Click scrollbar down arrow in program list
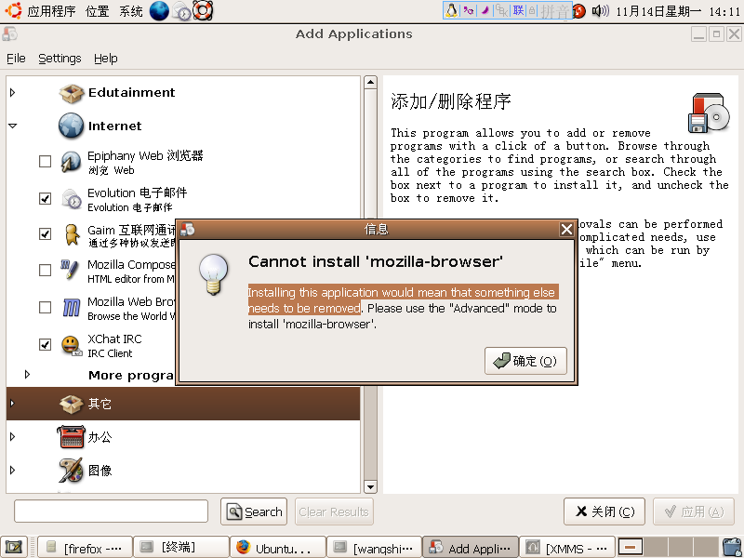This screenshot has height=558, width=744. click(370, 486)
